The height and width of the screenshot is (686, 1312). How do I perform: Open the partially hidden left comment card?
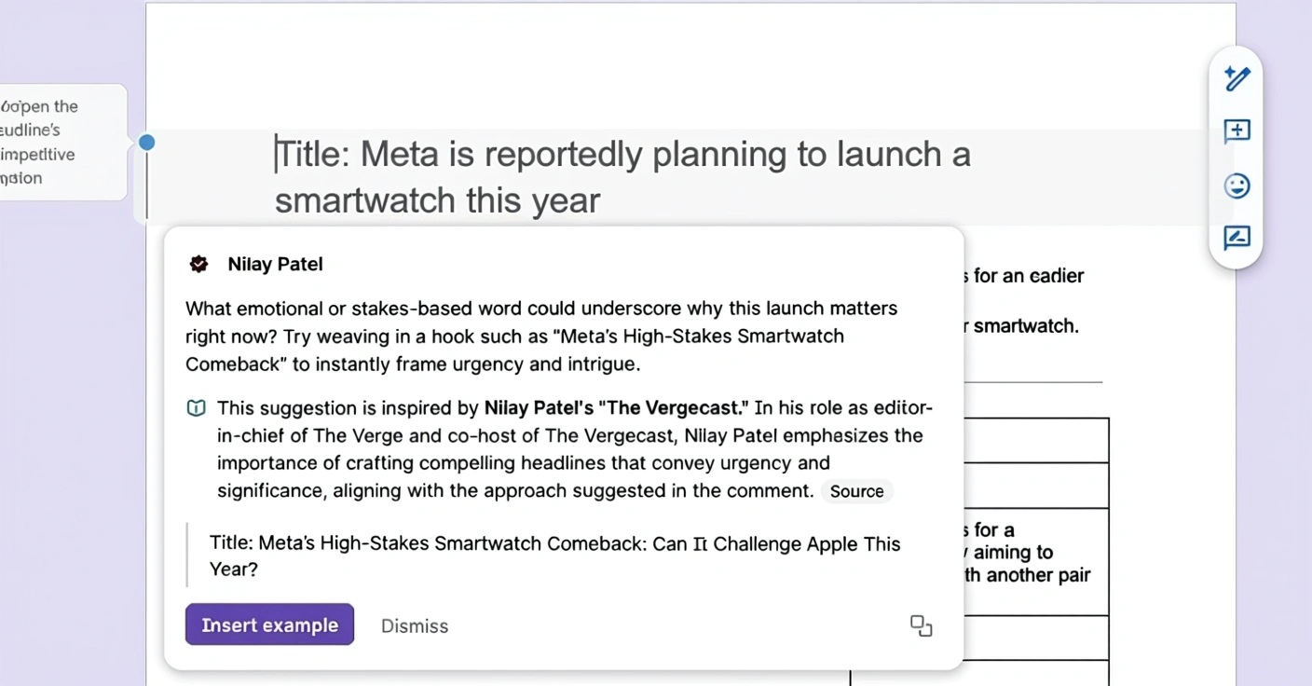61,142
